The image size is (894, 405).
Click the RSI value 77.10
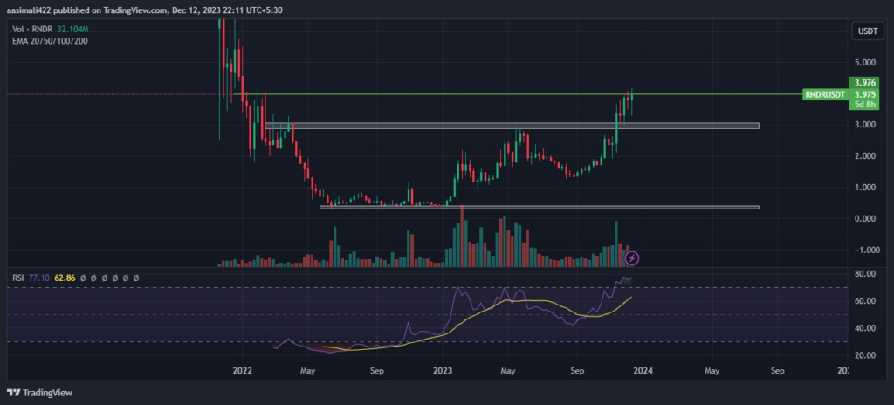point(38,278)
